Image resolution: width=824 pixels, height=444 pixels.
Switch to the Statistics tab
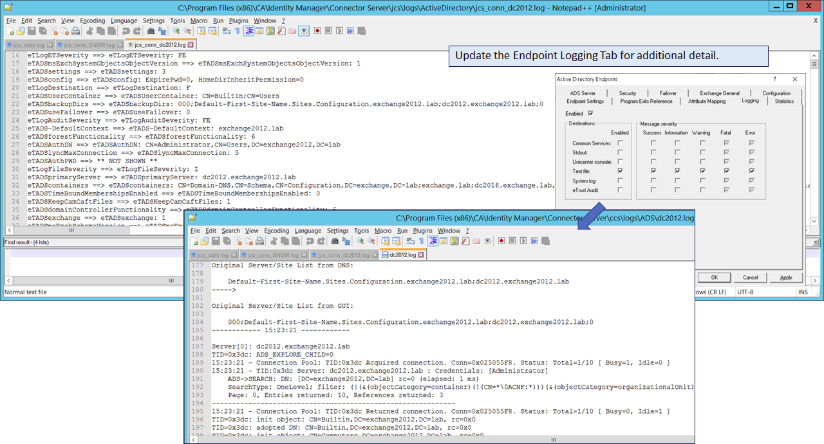tap(784, 101)
